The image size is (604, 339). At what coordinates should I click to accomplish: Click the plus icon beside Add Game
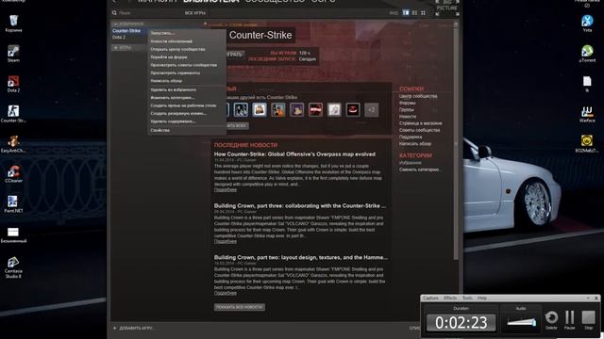tap(115, 329)
